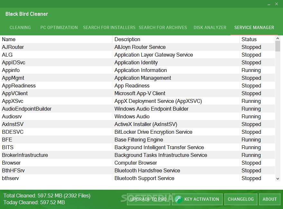This screenshot has width=283, height=209.
Task: Sort by Status column header
Action: (257, 39)
